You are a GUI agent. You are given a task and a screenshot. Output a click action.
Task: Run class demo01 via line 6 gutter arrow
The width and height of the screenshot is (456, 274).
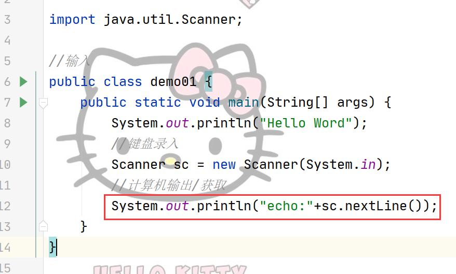point(23,82)
